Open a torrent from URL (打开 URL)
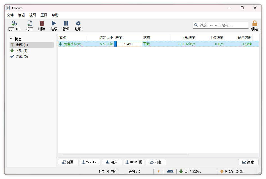The width and height of the screenshot is (266, 179). click(14, 26)
